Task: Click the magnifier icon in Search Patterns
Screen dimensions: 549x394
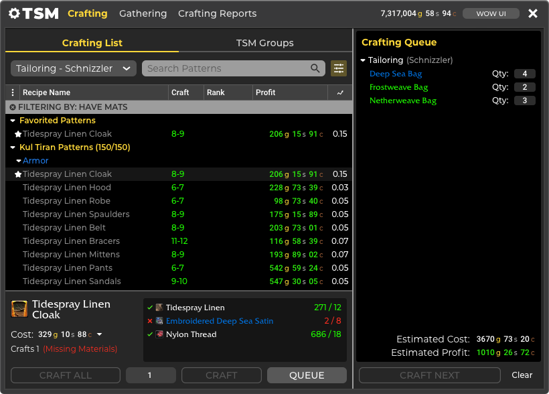Action: pyautogui.click(x=315, y=68)
